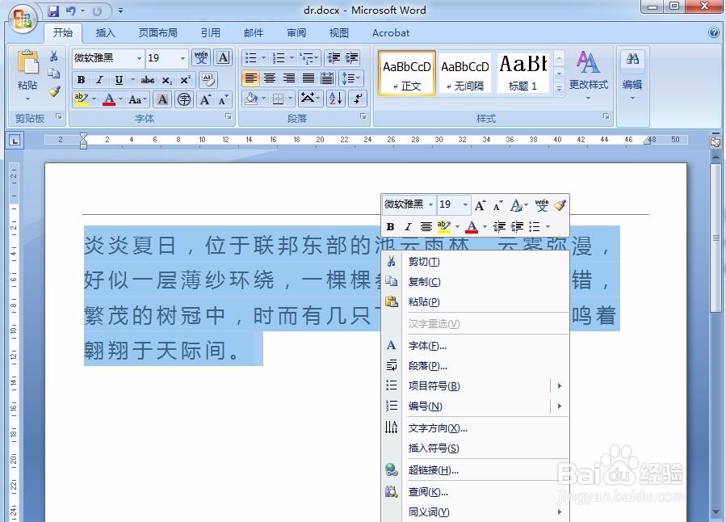Center text using mini toolbar
The image size is (726, 522).
(426, 226)
